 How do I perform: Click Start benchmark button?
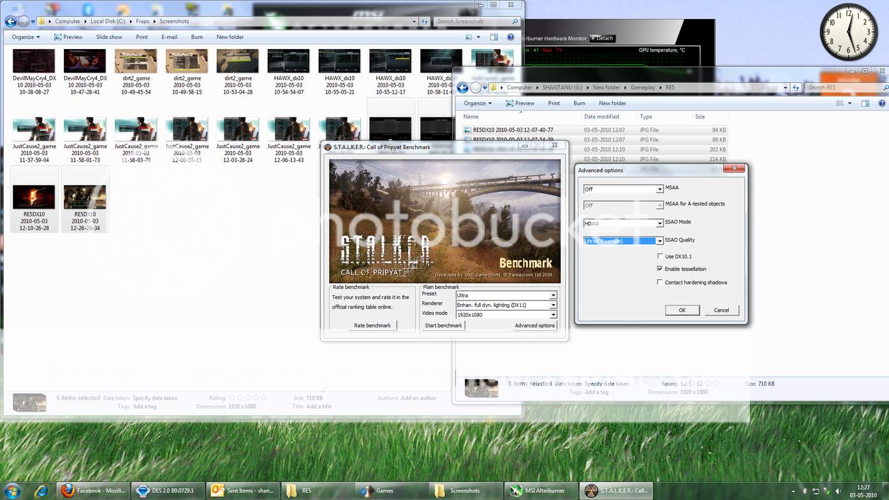443,325
